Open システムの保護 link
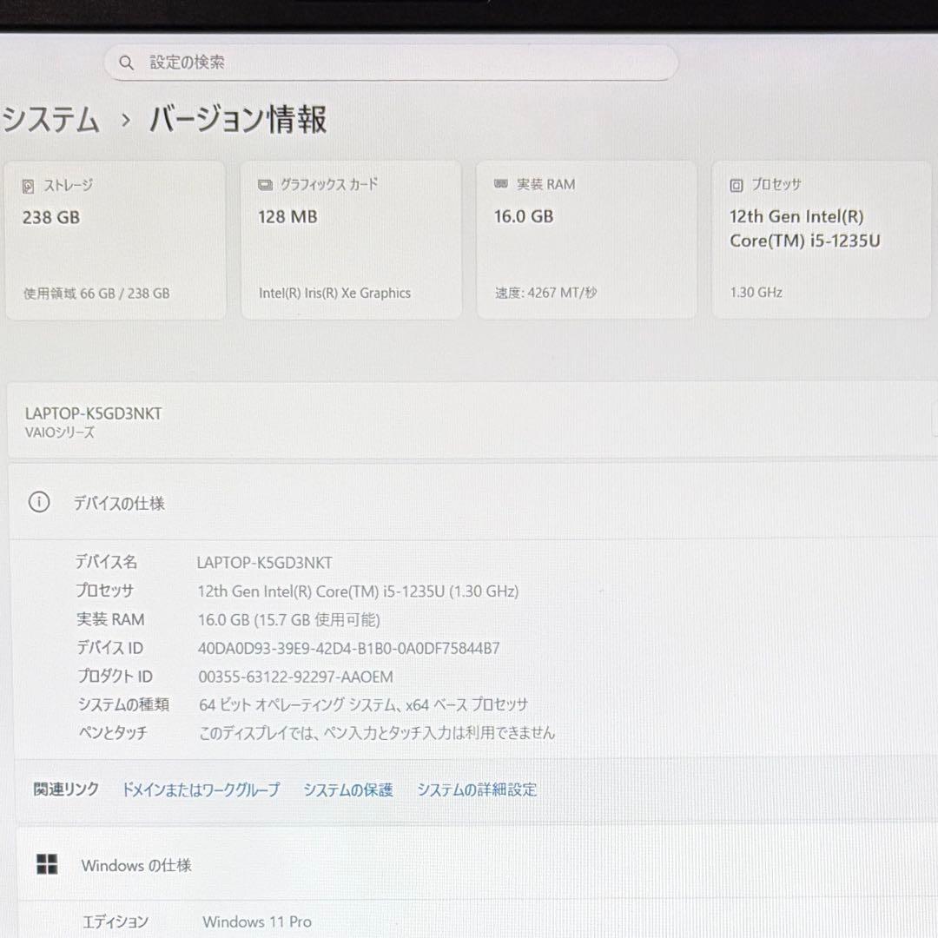The width and height of the screenshot is (938, 938). tap(348, 789)
